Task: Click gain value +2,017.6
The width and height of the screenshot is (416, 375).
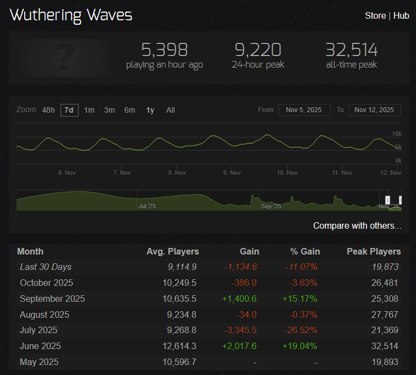Action: pyautogui.click(x=239, y=346)
